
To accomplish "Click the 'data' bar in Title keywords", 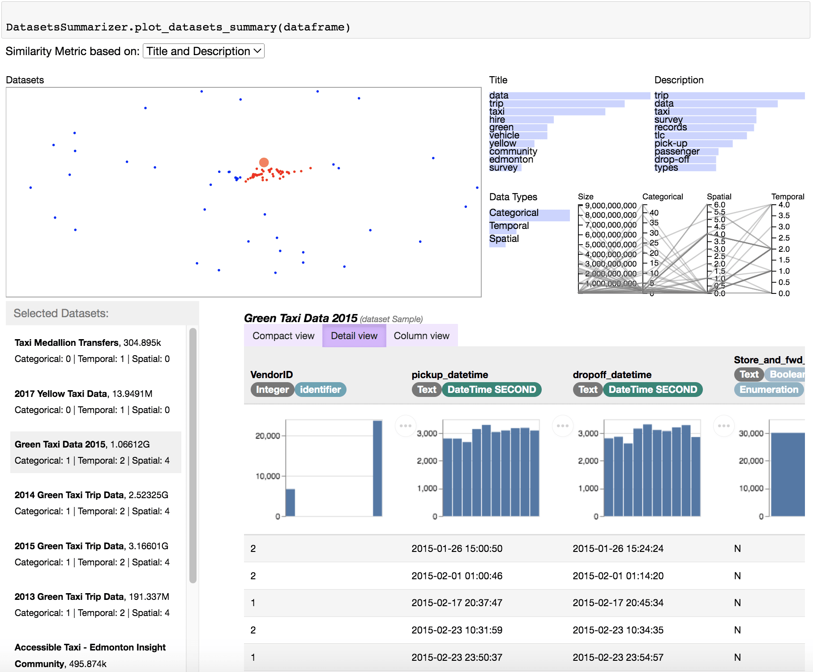I will pos(569,95).
